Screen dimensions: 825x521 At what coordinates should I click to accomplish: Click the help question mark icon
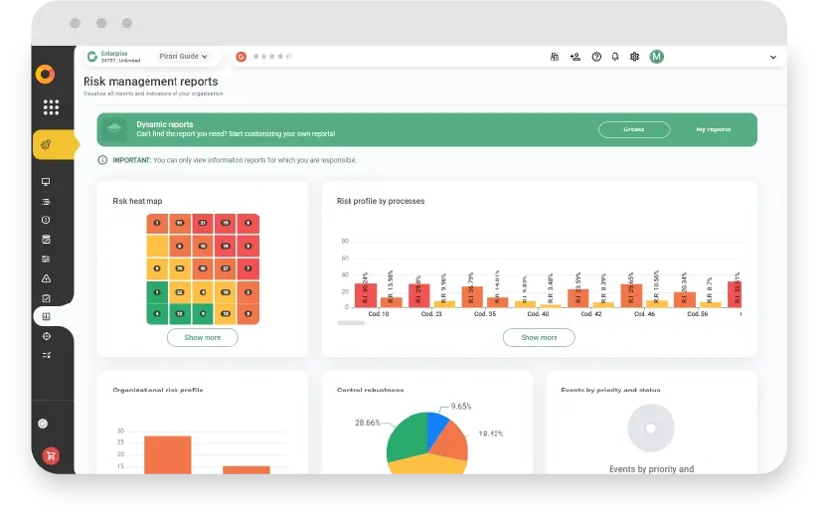[596, 57]
